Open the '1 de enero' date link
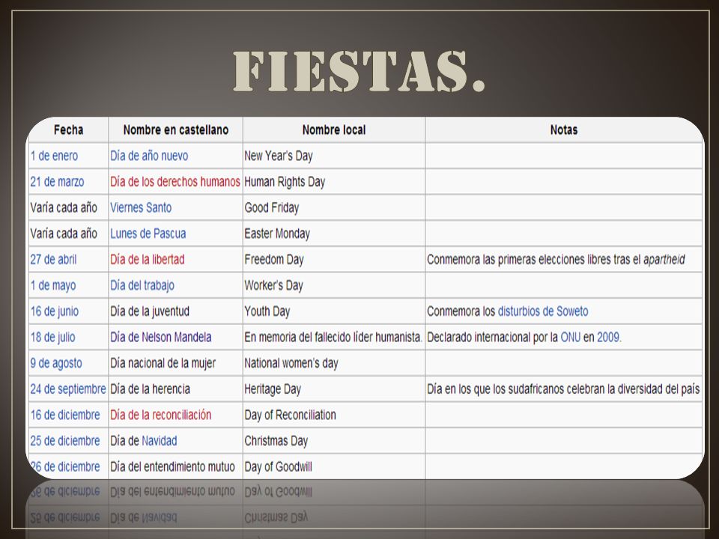Viewport: 719px width, 539px height. coord(54,156)
